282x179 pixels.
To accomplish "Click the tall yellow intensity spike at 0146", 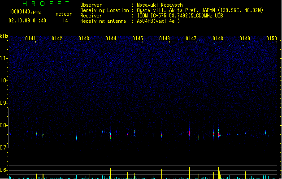I will tap(162, 174).
